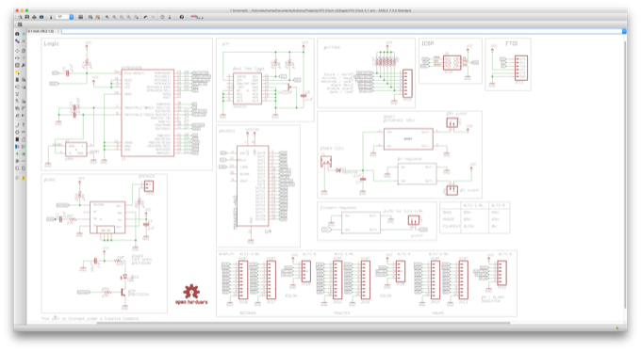Select the Show tool
This screenshot has width=641, height=351.
24,34
